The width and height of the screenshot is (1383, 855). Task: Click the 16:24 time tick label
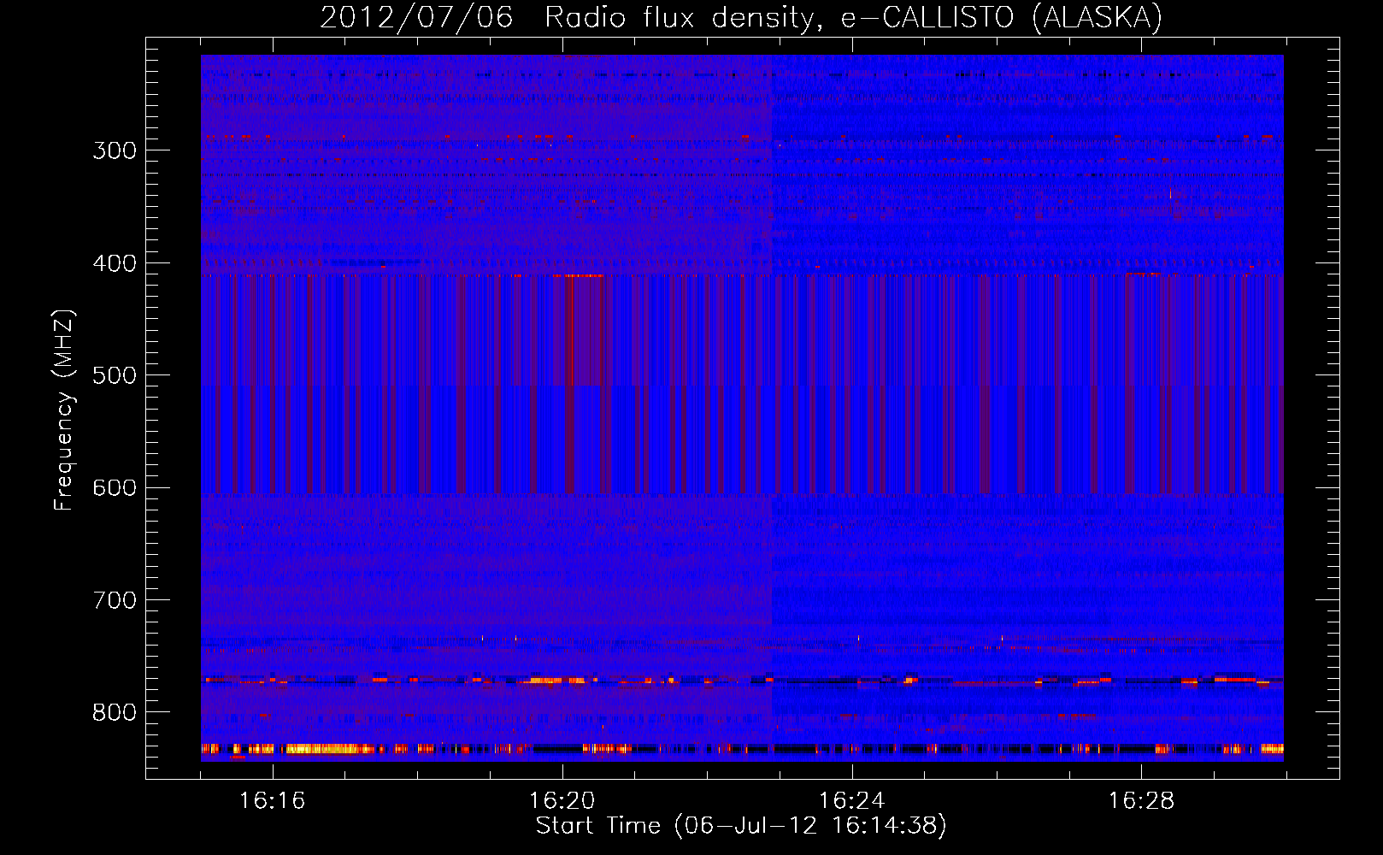tap(852, 801)
